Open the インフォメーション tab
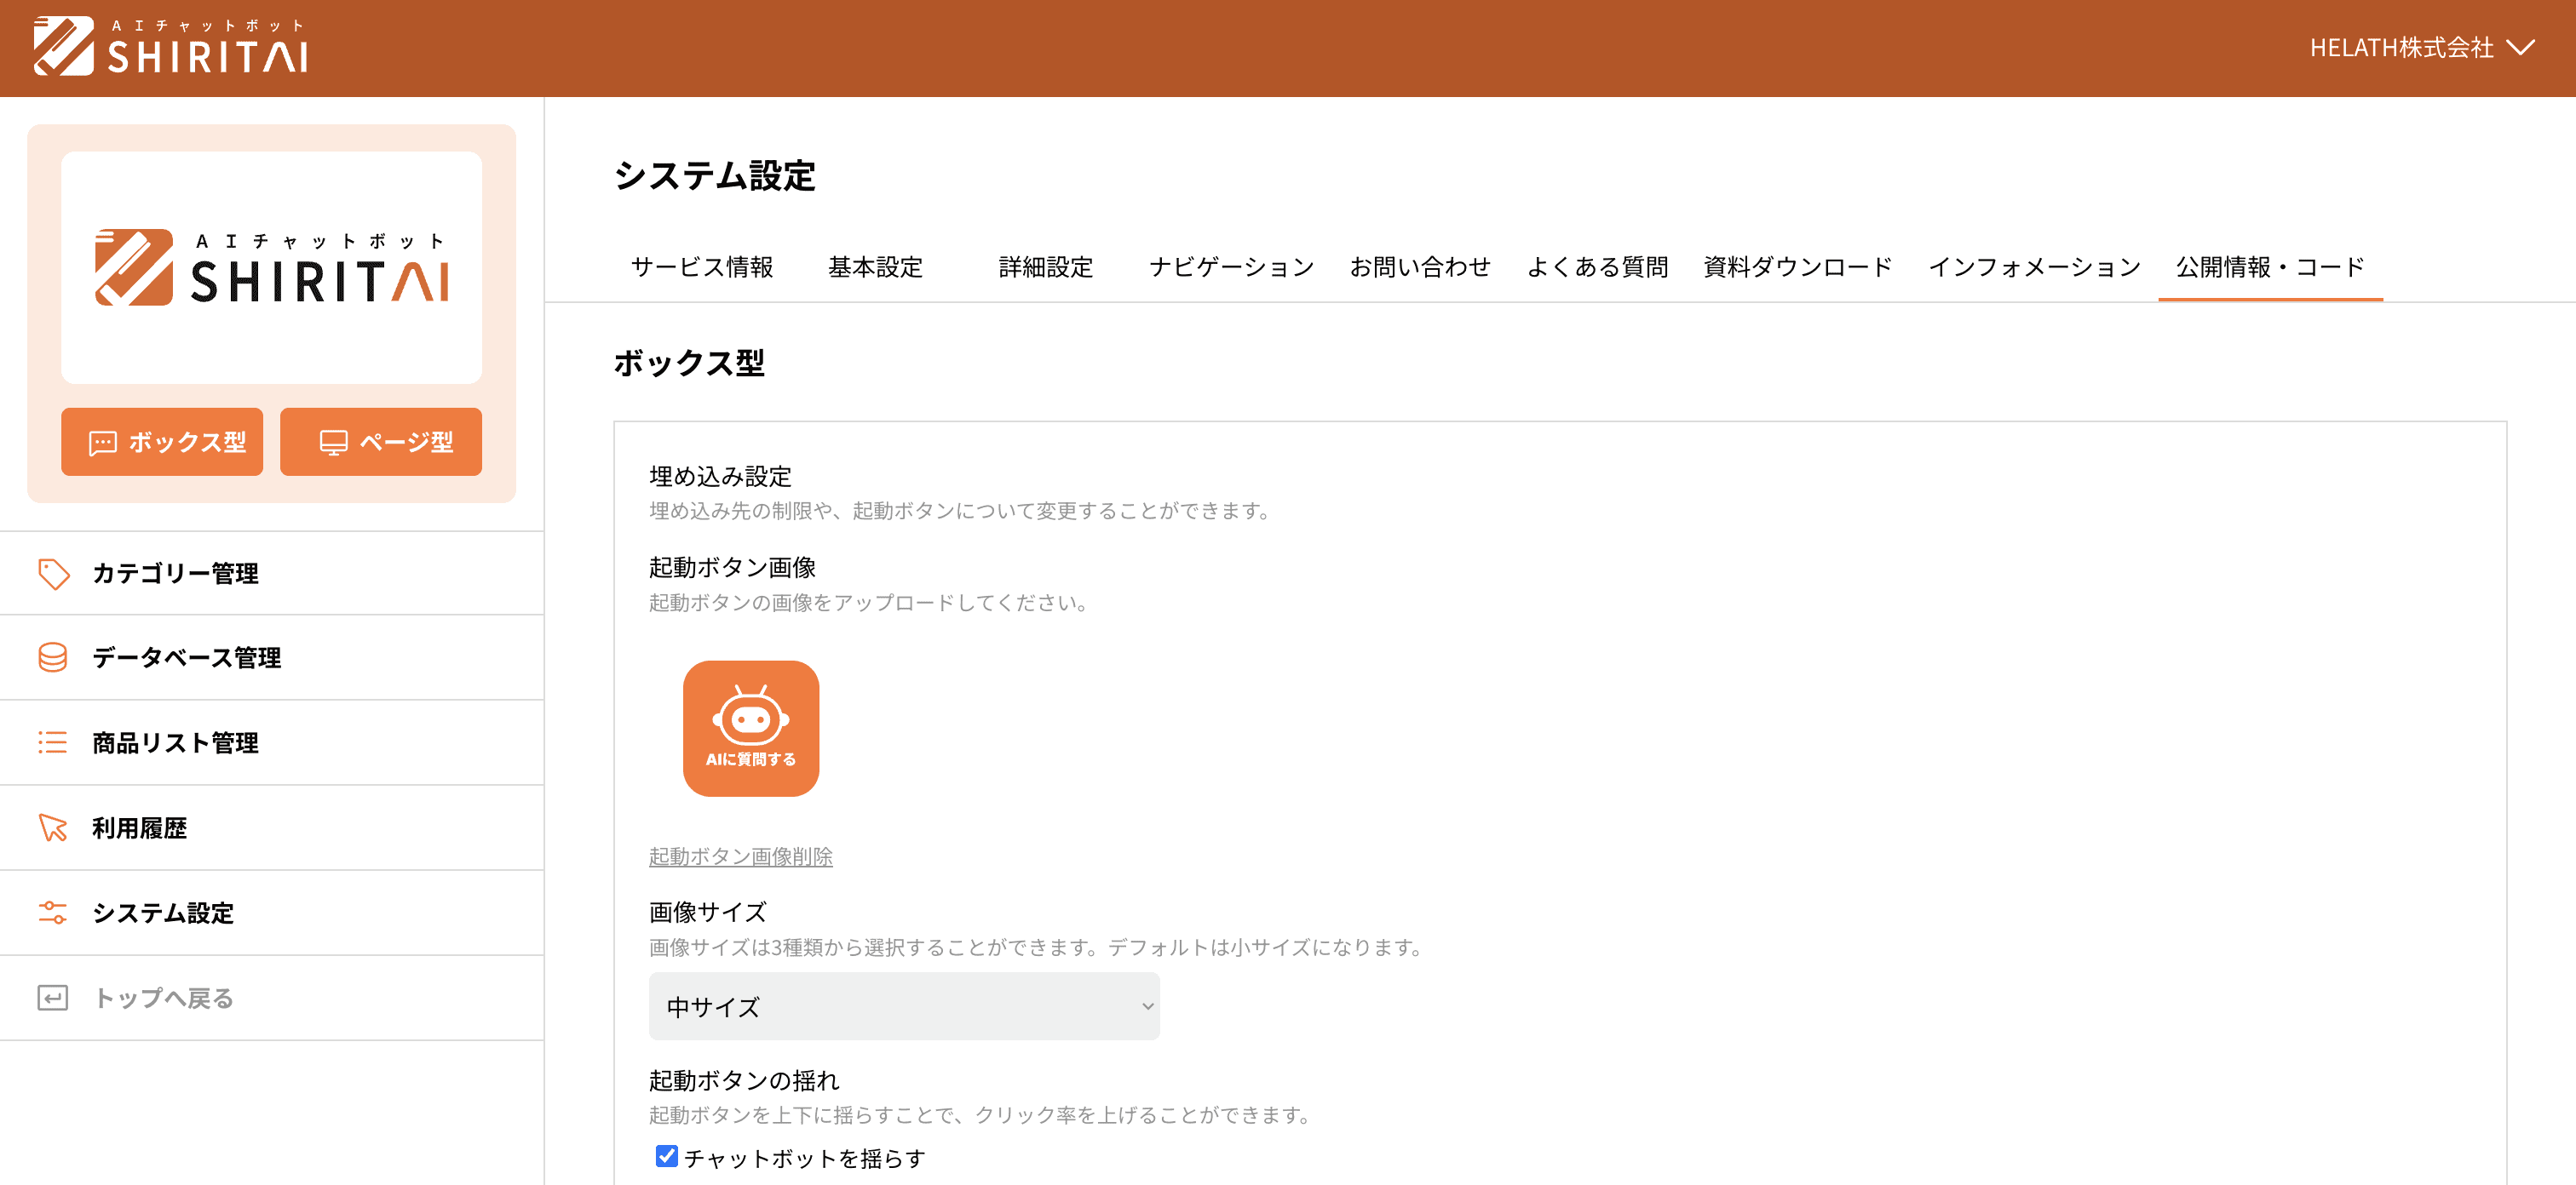Screen dimensions: 2576x1185 pos(2034,266)
